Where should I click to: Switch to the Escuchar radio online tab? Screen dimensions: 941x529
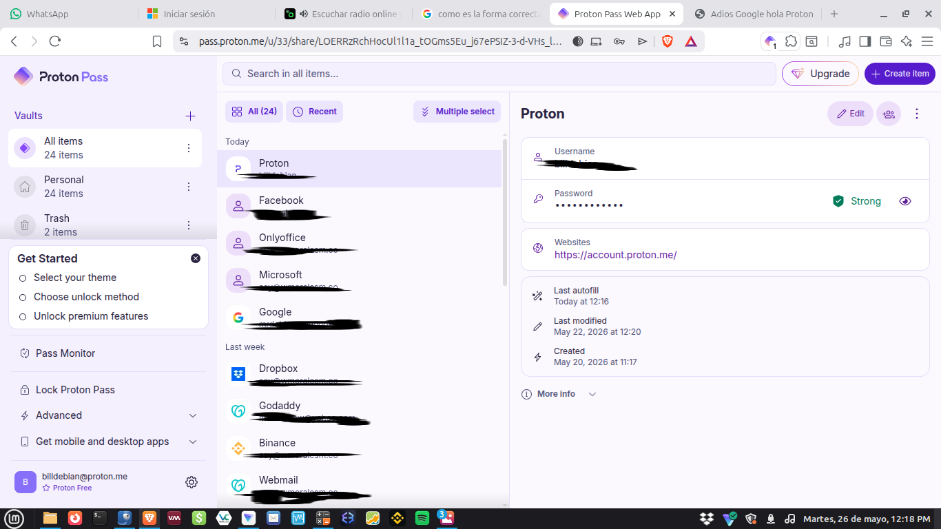tap(342, 14)
